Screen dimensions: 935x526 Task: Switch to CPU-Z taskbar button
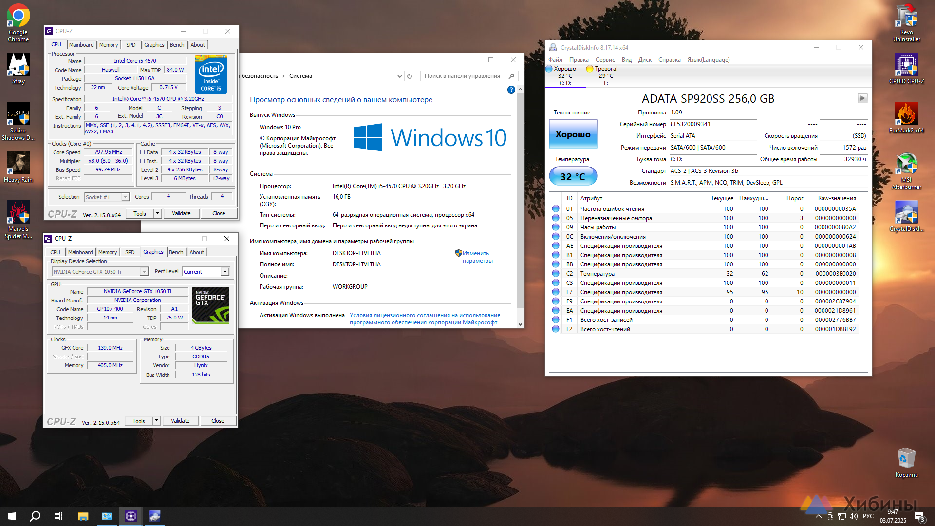[131, 516]
